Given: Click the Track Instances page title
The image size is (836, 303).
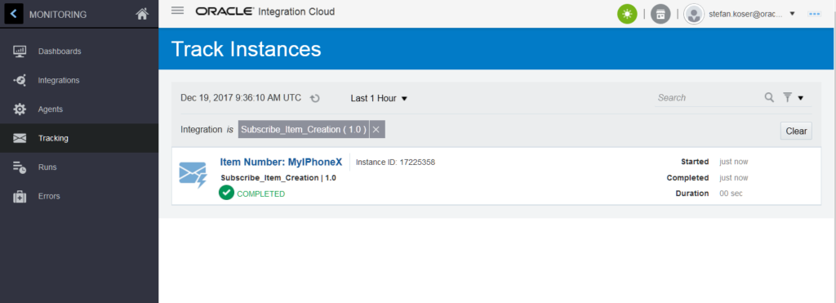Looking at the screenshot, I should pyautogui.click(x=247, y=49).
